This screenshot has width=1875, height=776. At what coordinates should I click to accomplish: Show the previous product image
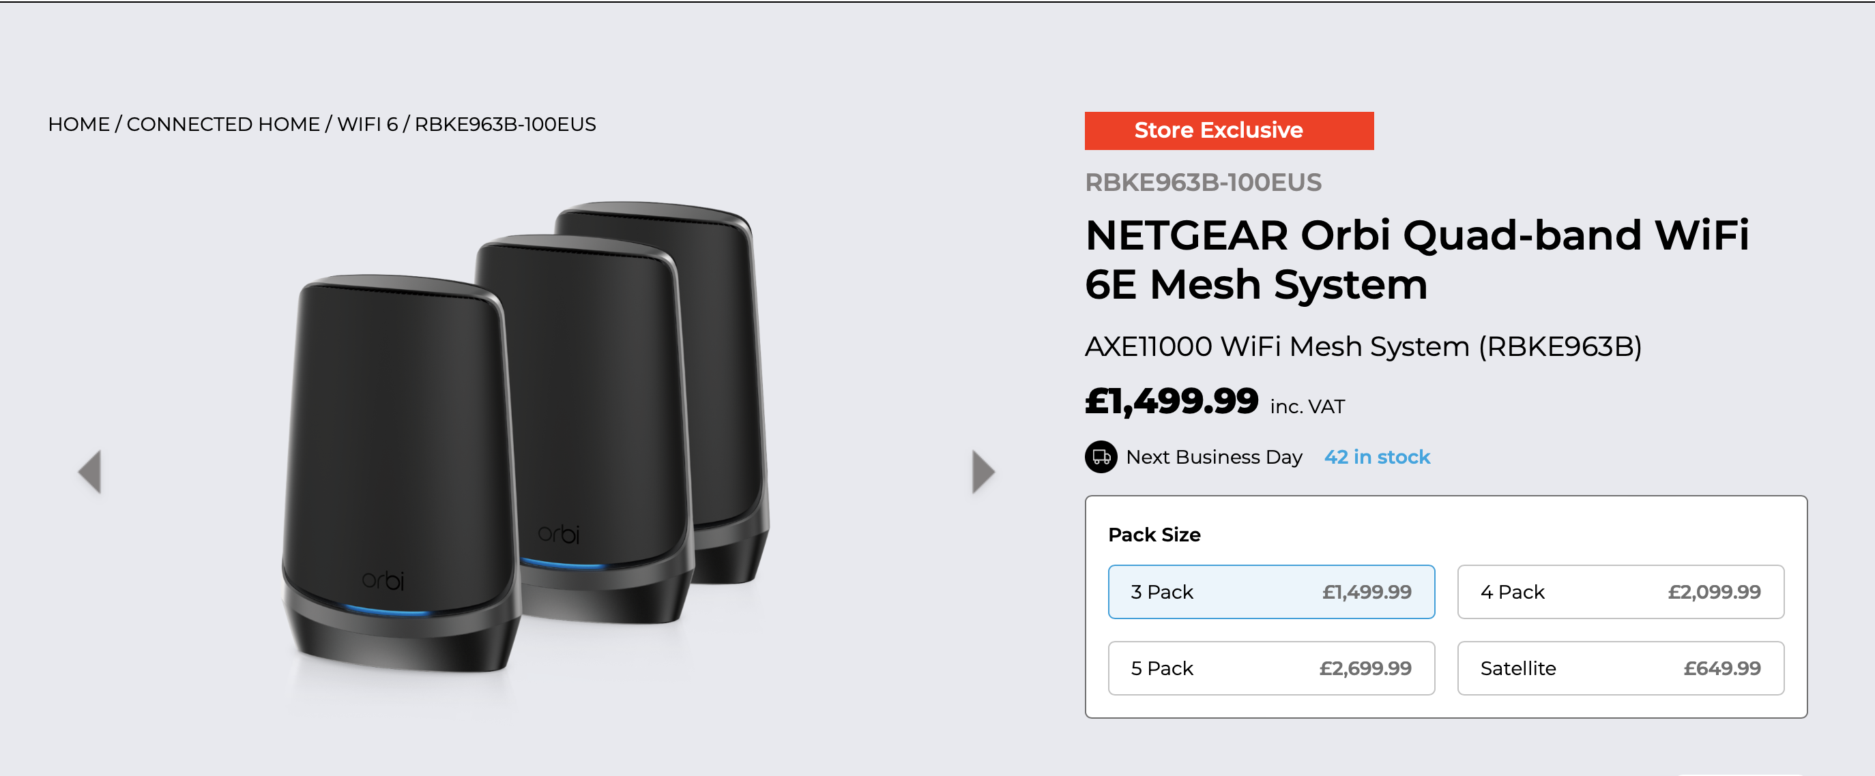[x=90, y=472]
